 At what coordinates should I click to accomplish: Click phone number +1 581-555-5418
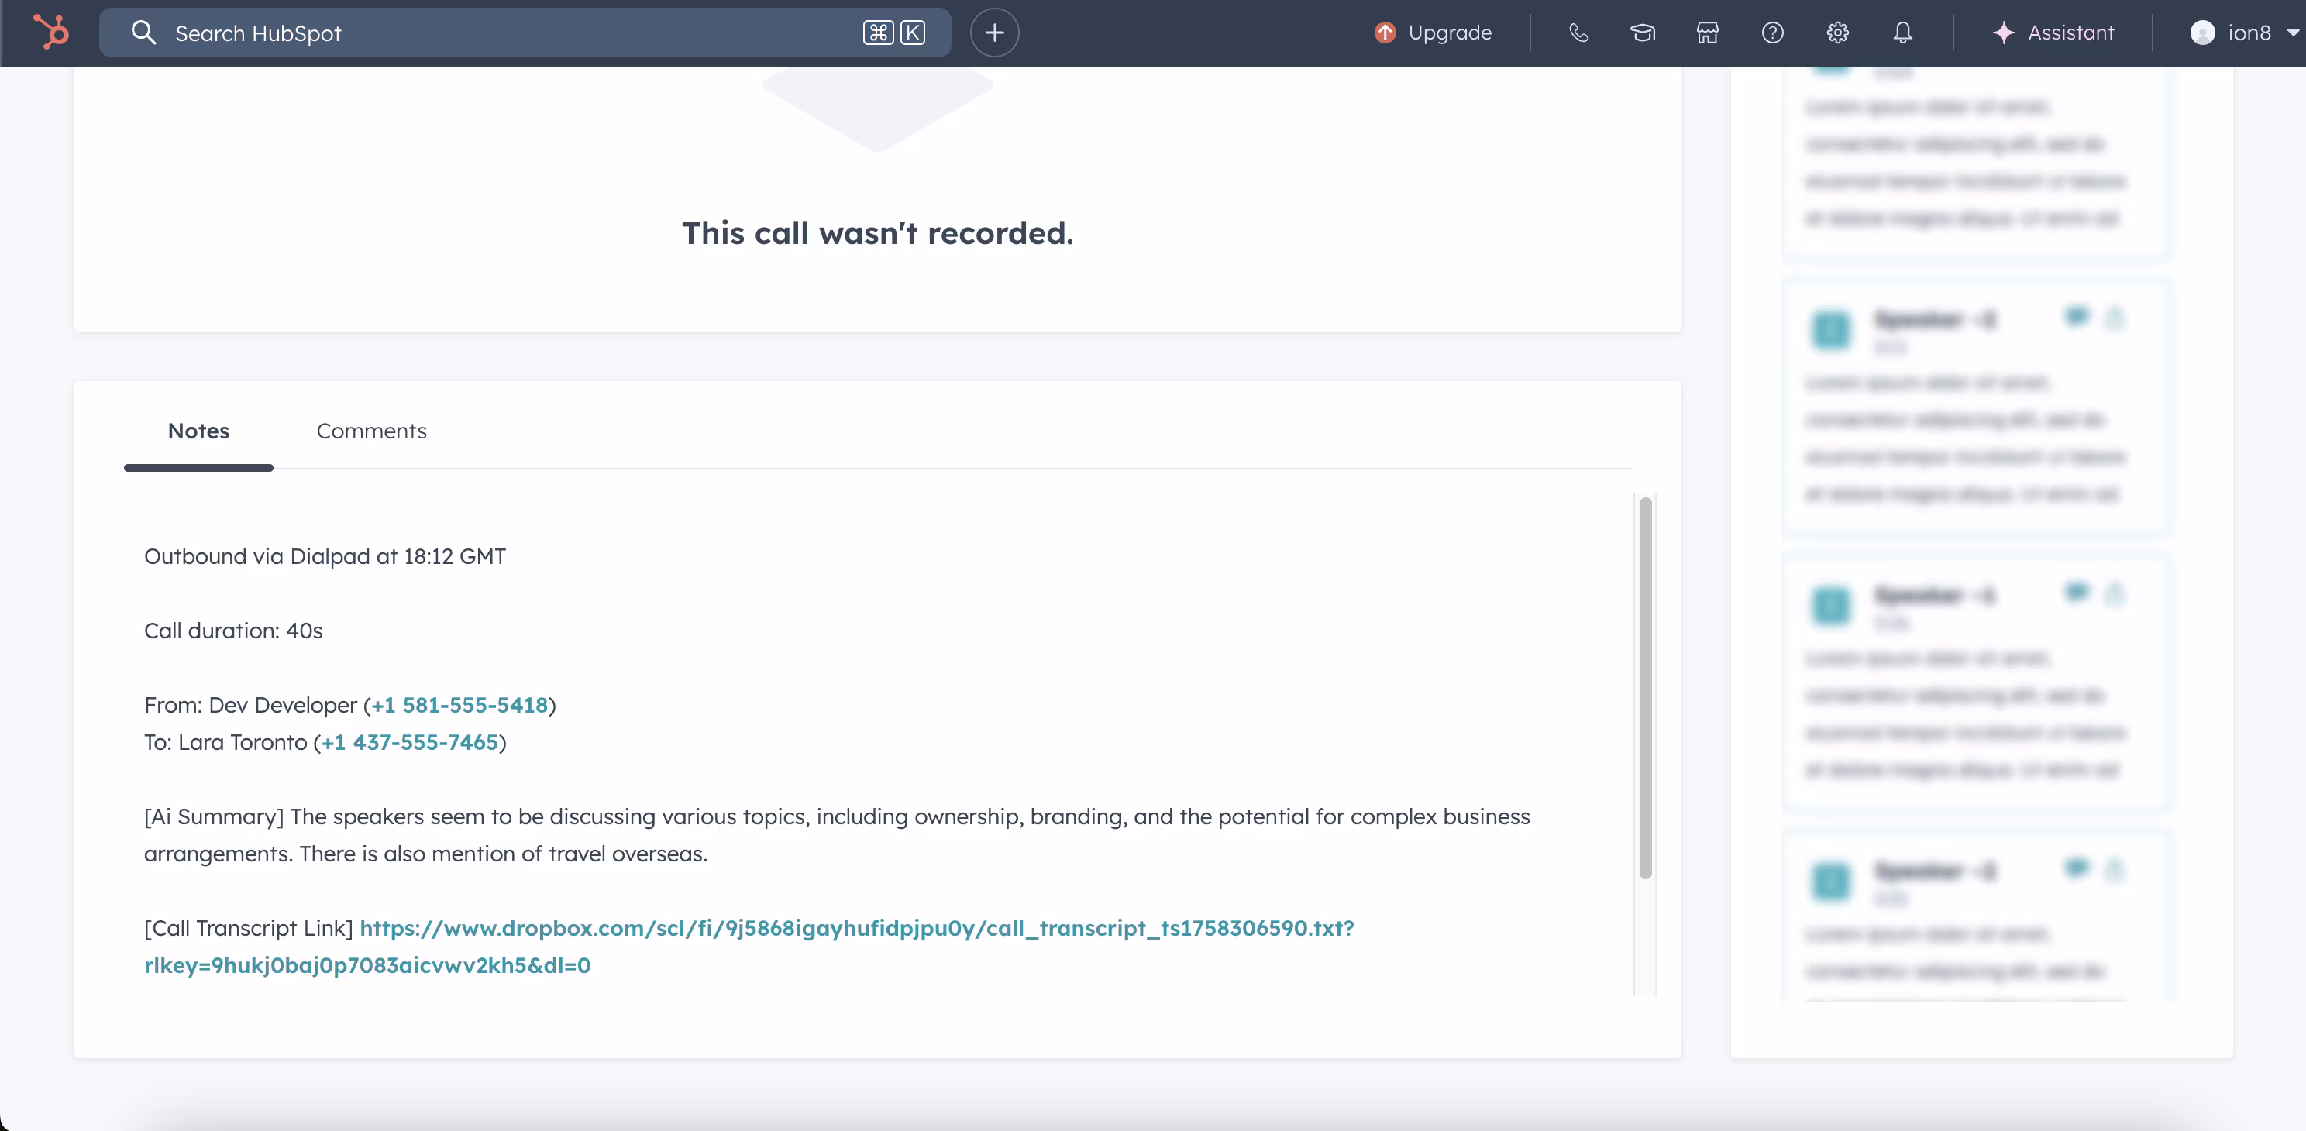click(x=459, y=705)
